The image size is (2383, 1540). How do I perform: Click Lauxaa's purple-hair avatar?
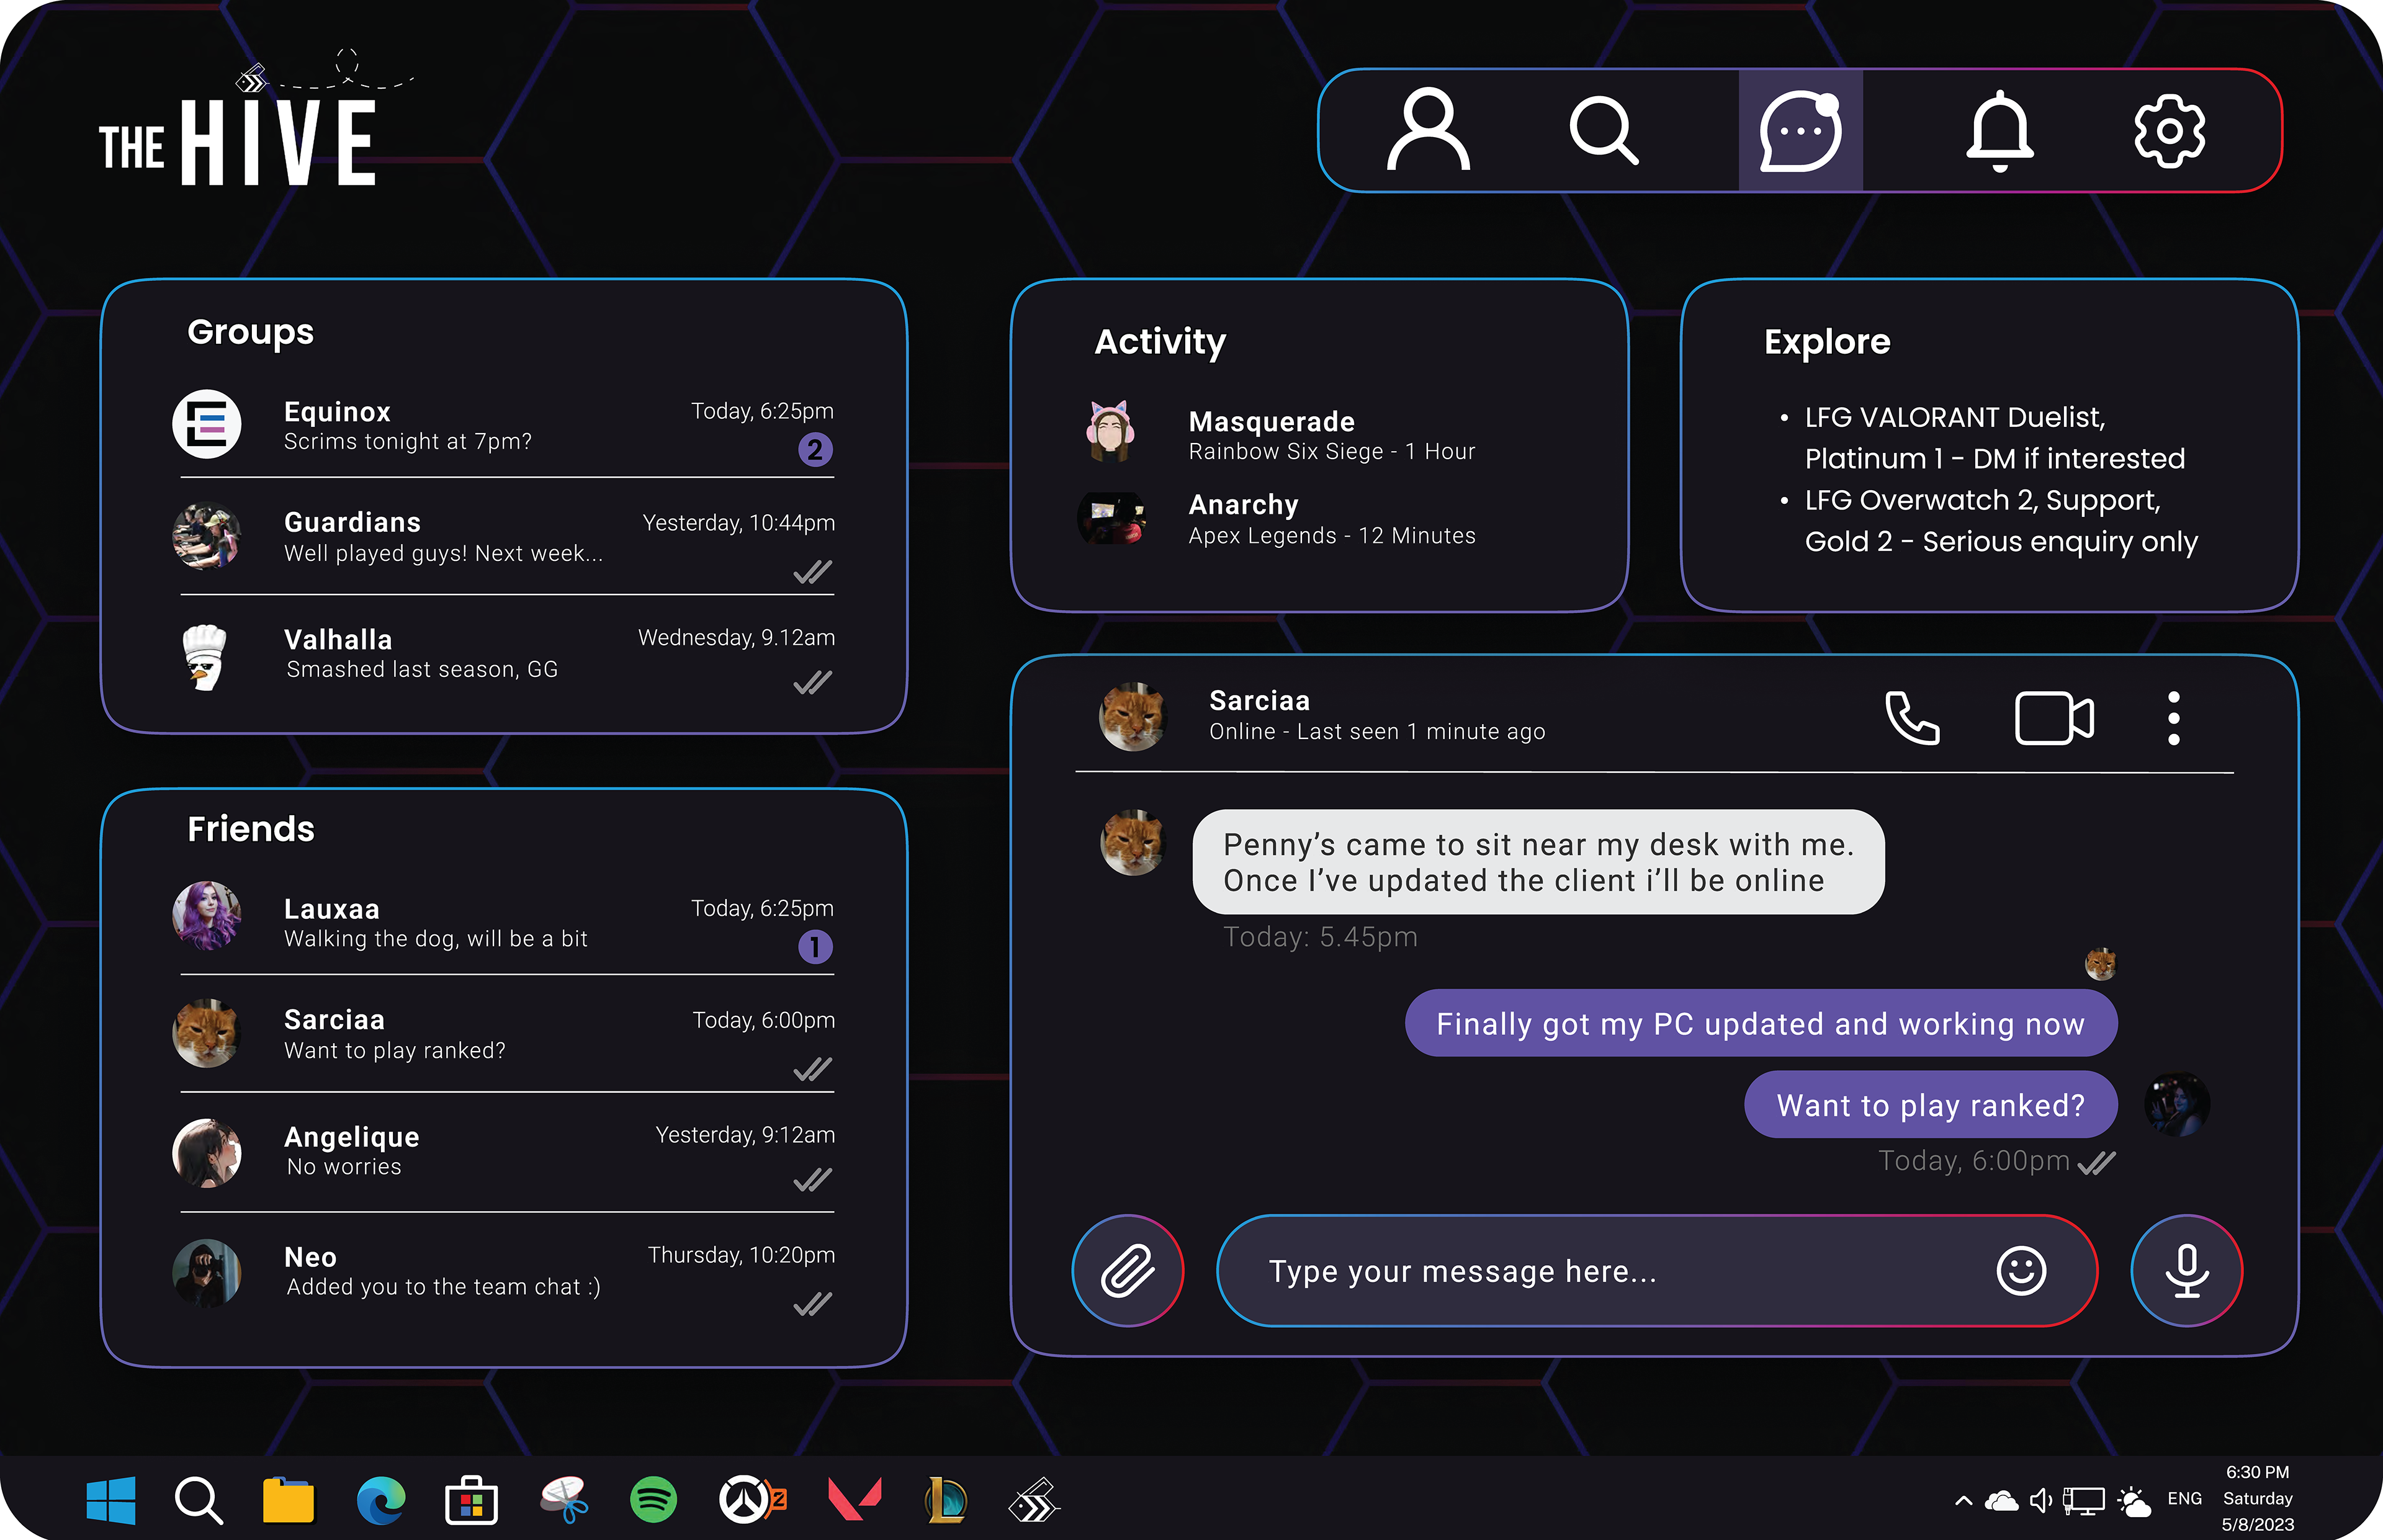coord(207,916)
